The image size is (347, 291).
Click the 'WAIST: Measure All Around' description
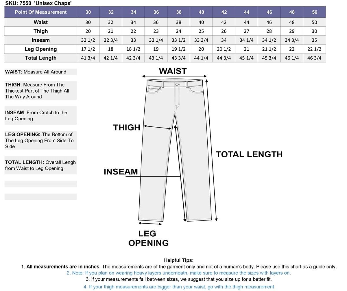click(36, 72)
